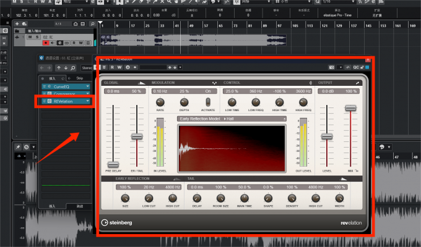The image size is (421, 247).
Task: Click the lock icon beside MIX
Action: (x=357, y=170)
